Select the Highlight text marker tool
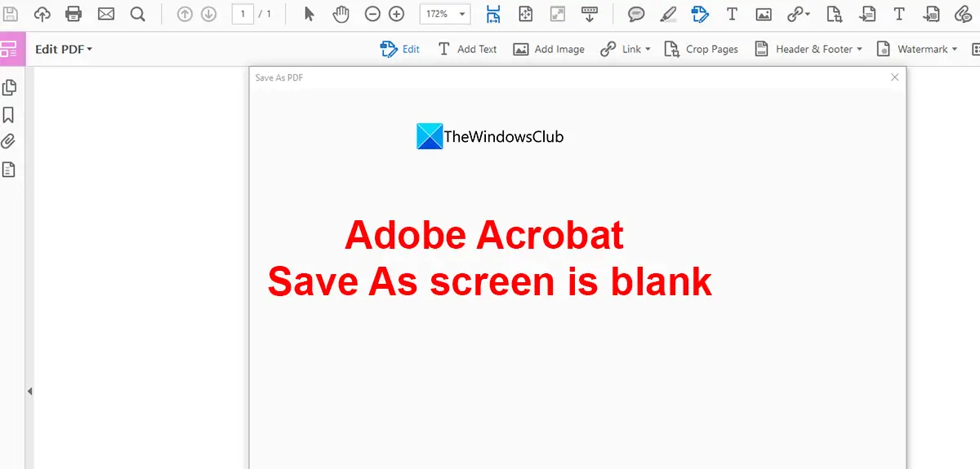This screenshot has width=980, height=469. click(x=668, y=14)
